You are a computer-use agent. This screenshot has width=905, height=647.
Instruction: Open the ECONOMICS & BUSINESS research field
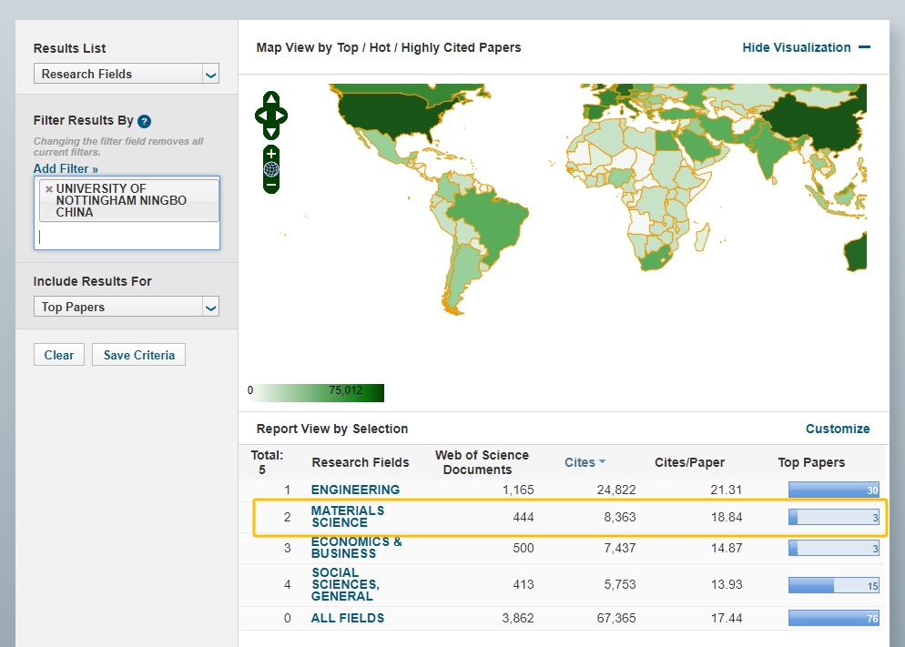pyautogui.click(x=357, y=548)
